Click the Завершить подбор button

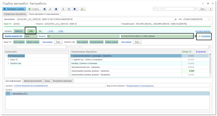coord(14,9)
